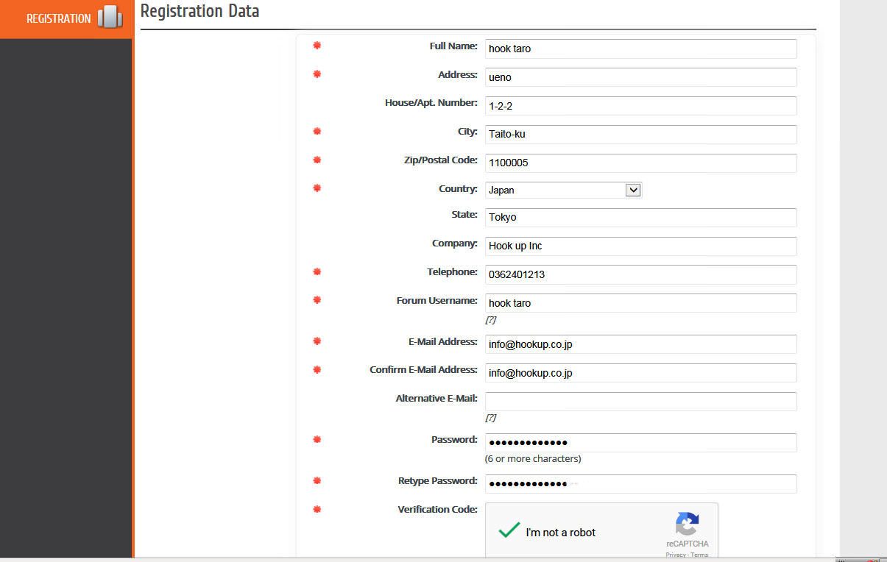
Task: Click the Zip/Postal Code field
Action: coord(640,163)
